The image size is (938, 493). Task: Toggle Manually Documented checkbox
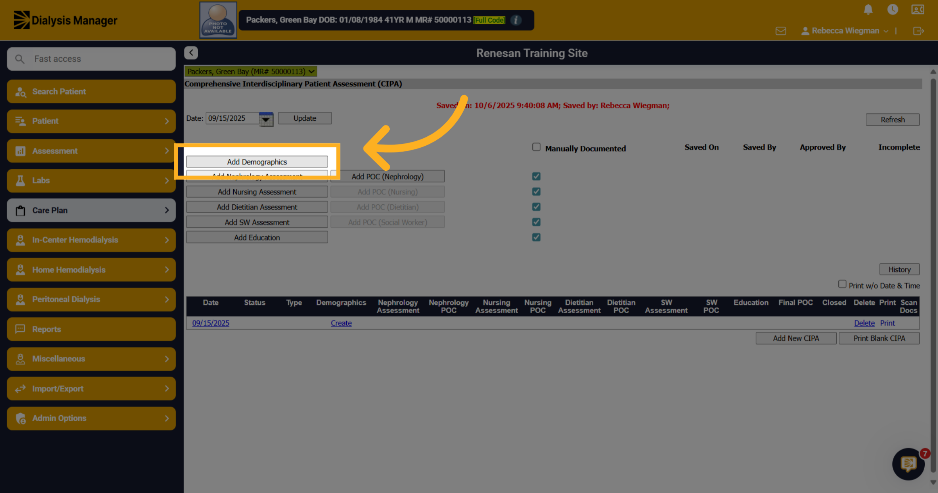coord(536,147)
